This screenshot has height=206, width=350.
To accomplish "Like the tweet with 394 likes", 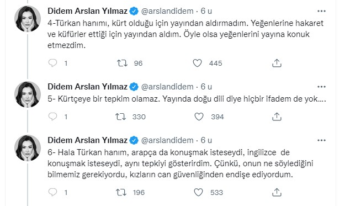I will (x=199, y=117).
